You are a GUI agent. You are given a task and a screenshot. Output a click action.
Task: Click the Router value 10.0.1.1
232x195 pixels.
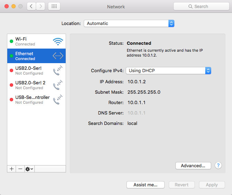136,102
